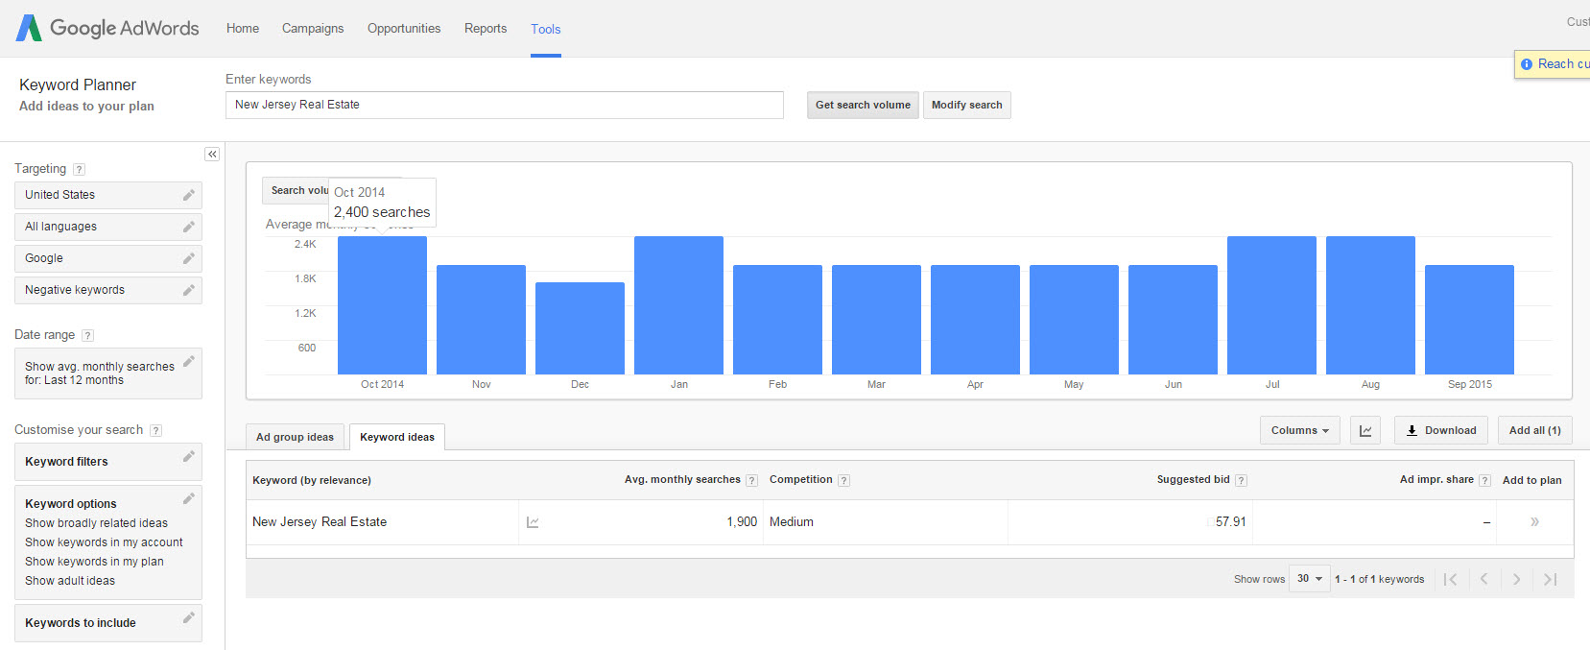The image size is (1590, 650).
Task: Edit the All languages setting pencil
Action: [189, 227]
